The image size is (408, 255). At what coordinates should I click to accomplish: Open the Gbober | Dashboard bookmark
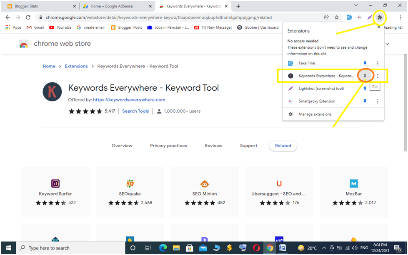click(258, 27)
